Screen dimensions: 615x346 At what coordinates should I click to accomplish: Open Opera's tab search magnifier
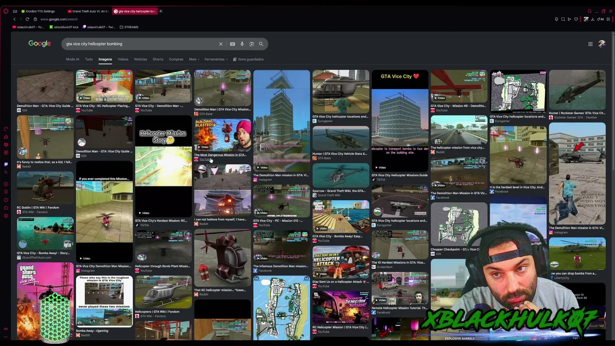point(590,11)
